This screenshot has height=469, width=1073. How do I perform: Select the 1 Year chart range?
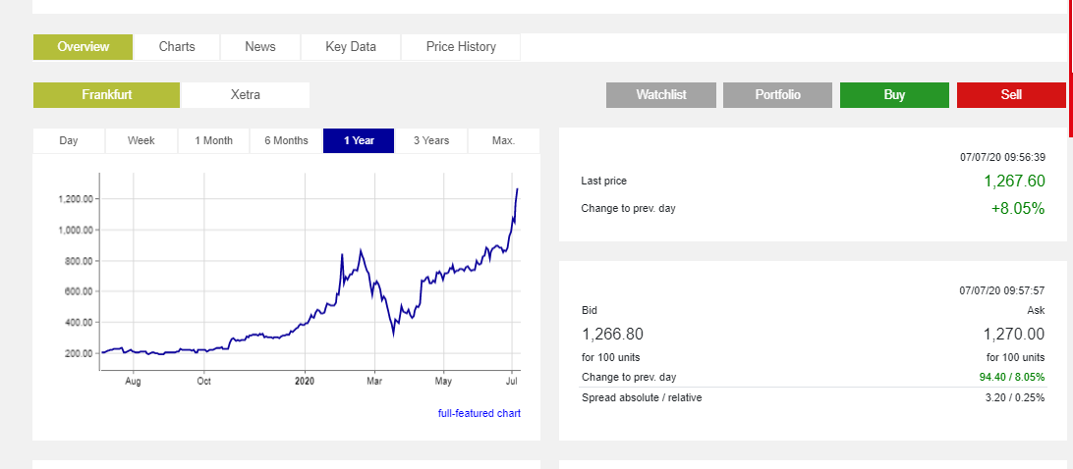[359, 140]
